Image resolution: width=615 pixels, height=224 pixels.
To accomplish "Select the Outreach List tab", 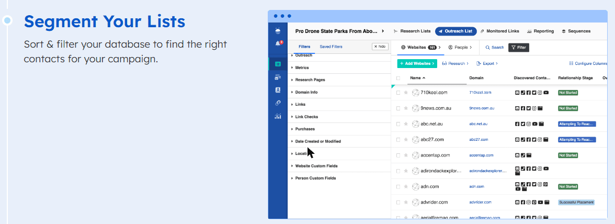I will coord(456,31).
